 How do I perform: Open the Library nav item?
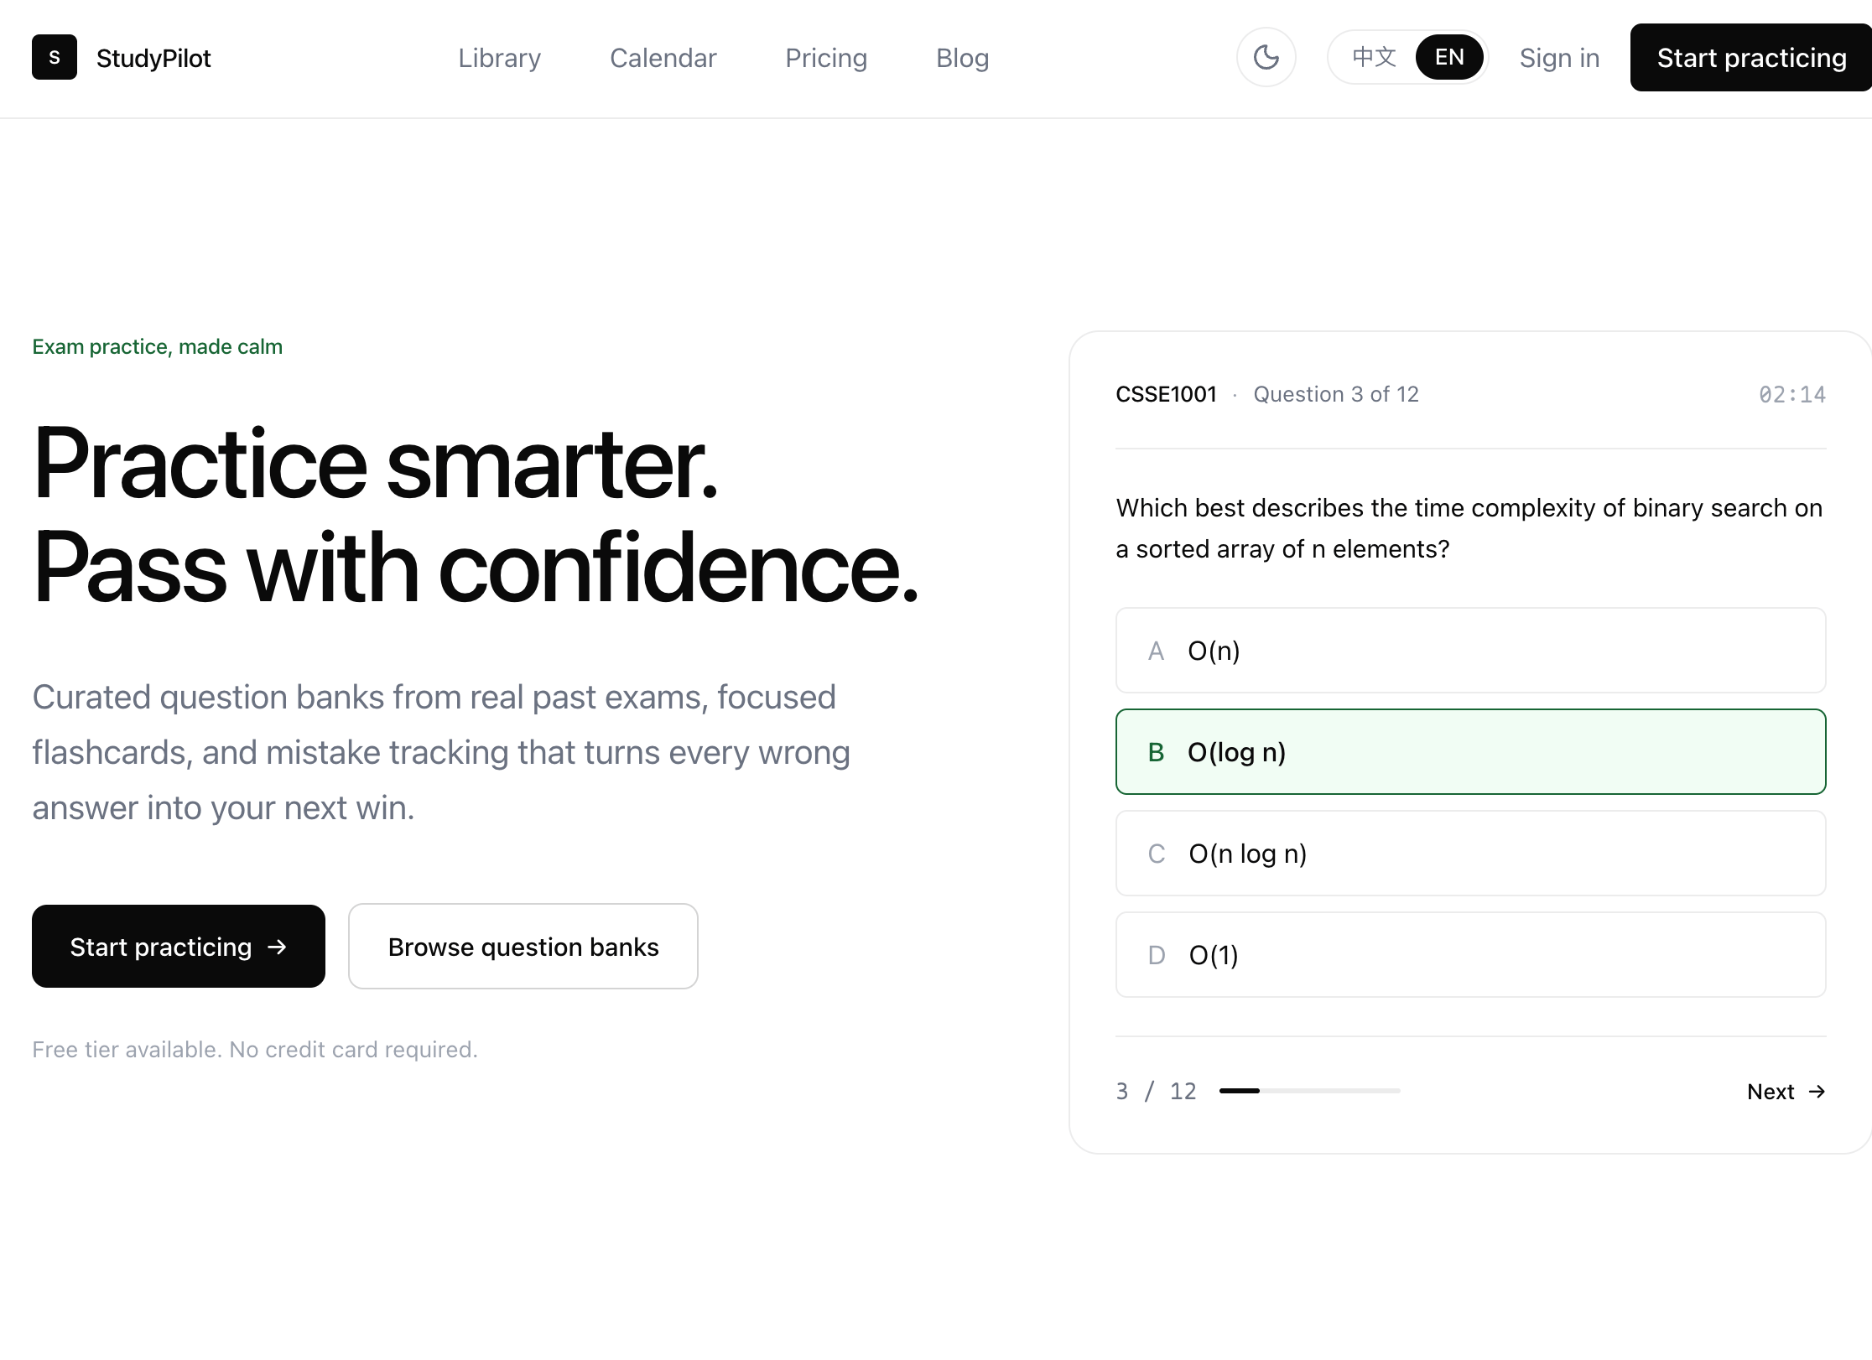click(x=499, y=58)
